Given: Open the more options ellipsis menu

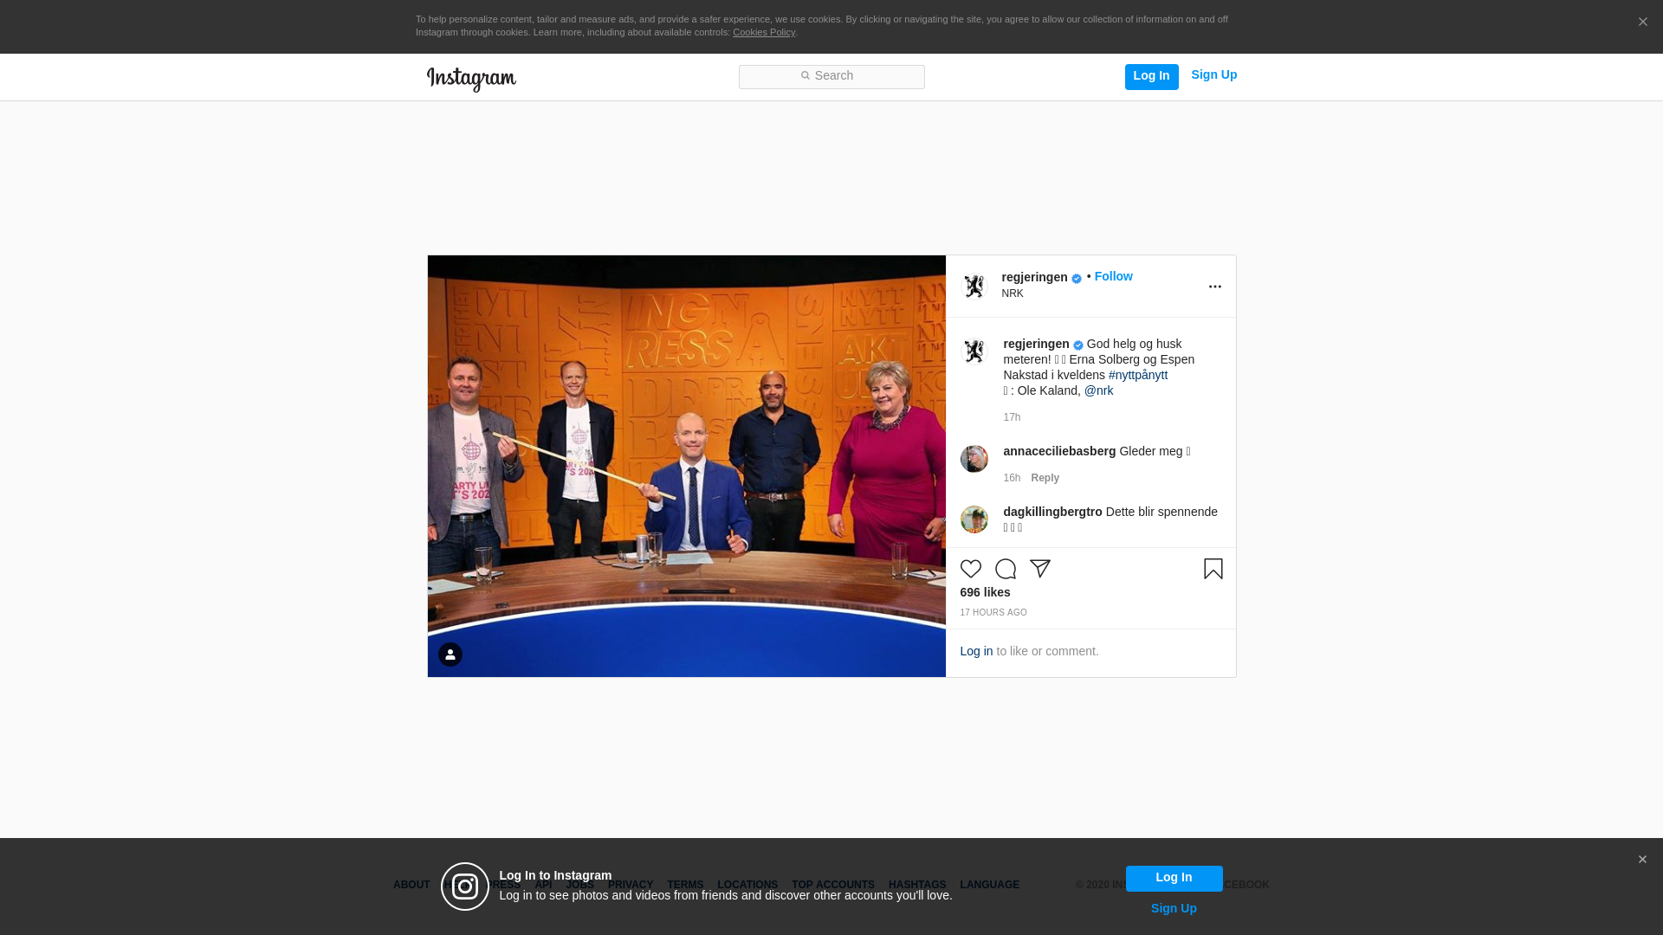Looking at the screenshot, I should [x=1215, y=287].
